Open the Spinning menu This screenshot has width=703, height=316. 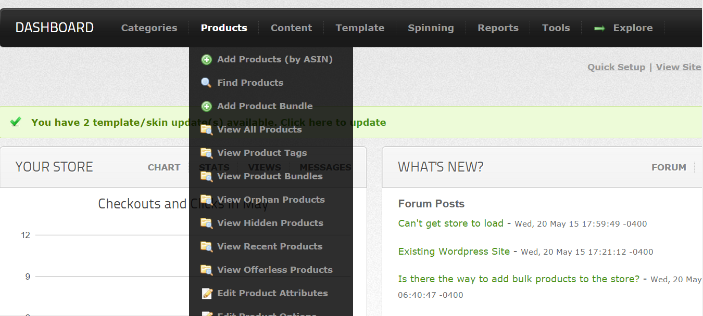pos(431,28)
